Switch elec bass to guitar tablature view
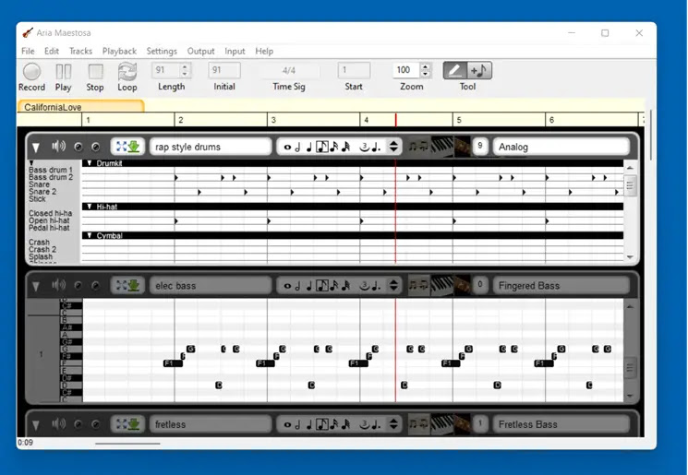This screenshot has width=688, height=475. click(462, 285)
